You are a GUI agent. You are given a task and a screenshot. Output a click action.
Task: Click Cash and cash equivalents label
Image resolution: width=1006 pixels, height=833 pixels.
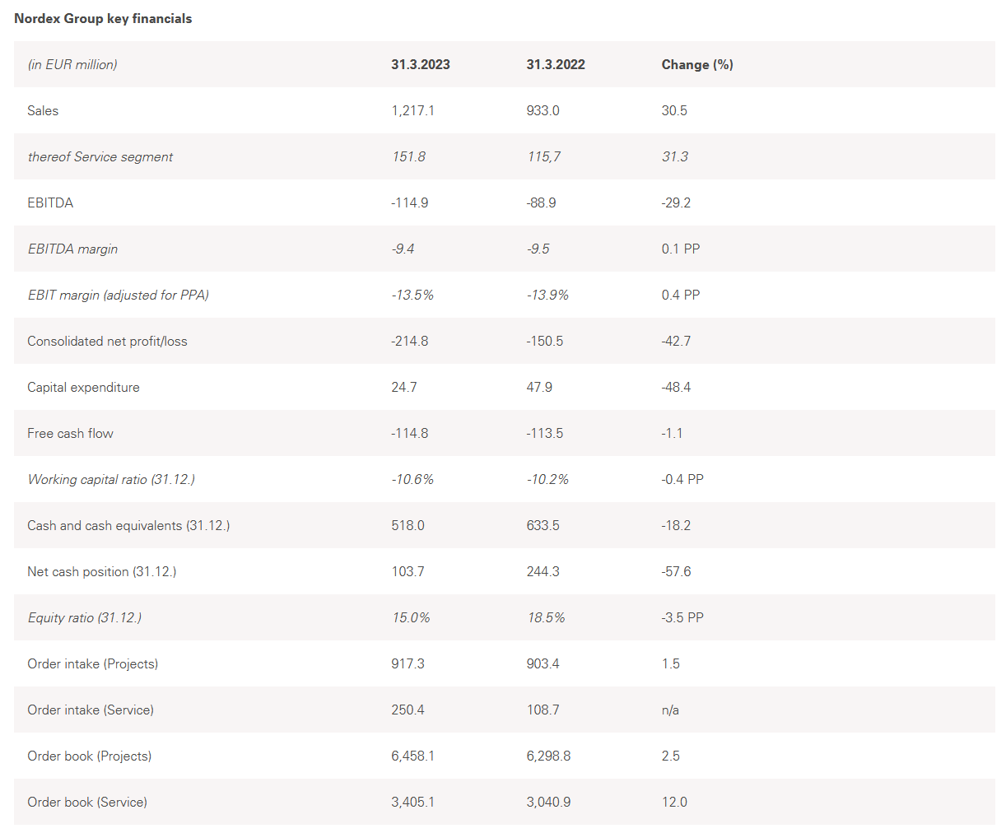128,525
